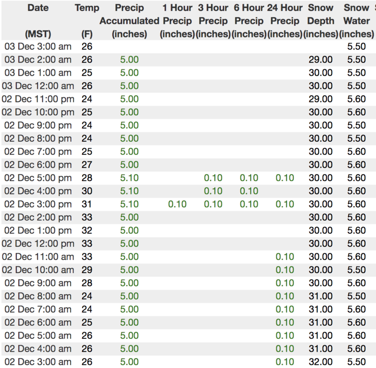Click the 3 Hour Precip header

coord(213,21)
